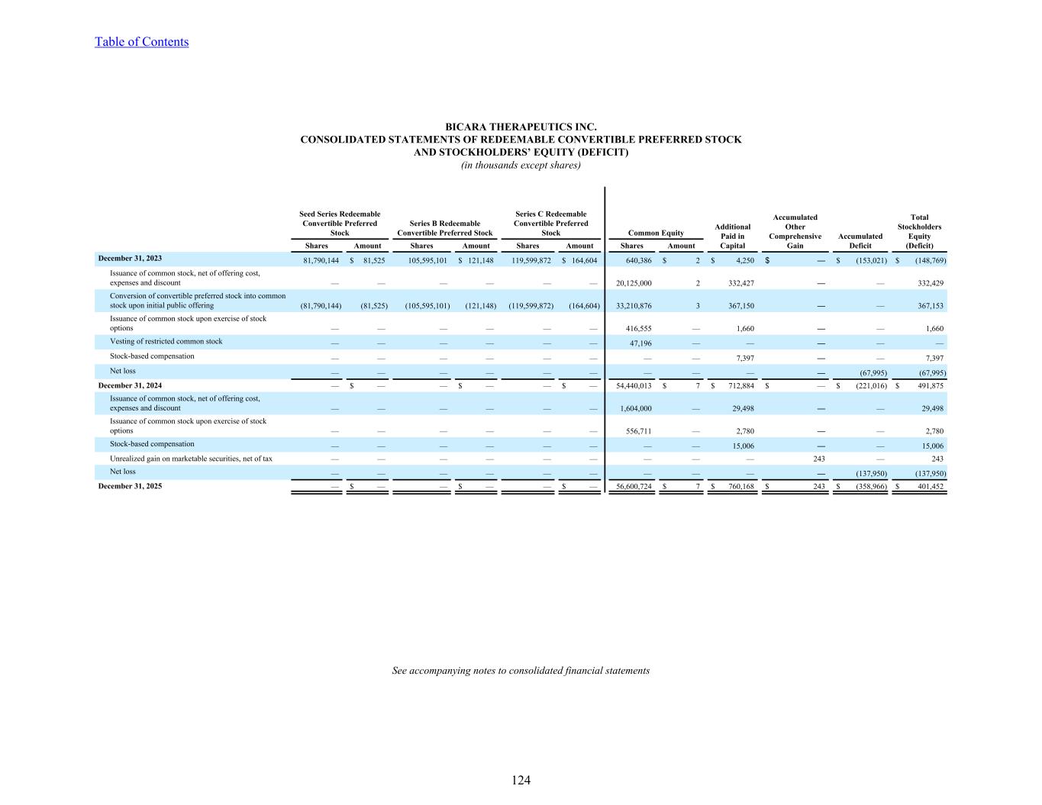Screen dimensions: 1042x805
Task: Click the Unrealized gain on marketable securities row
Action: click(191, 459)
